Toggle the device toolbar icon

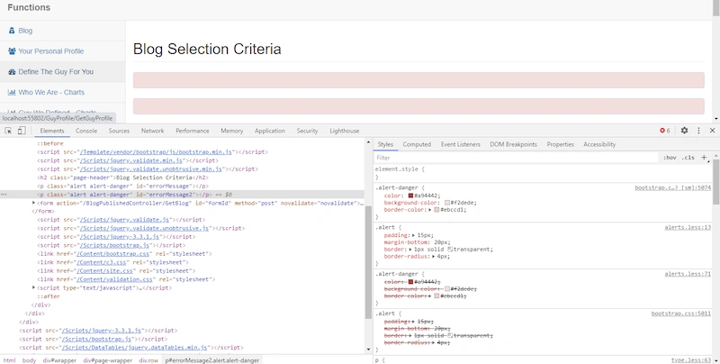(x=21, y=131)
